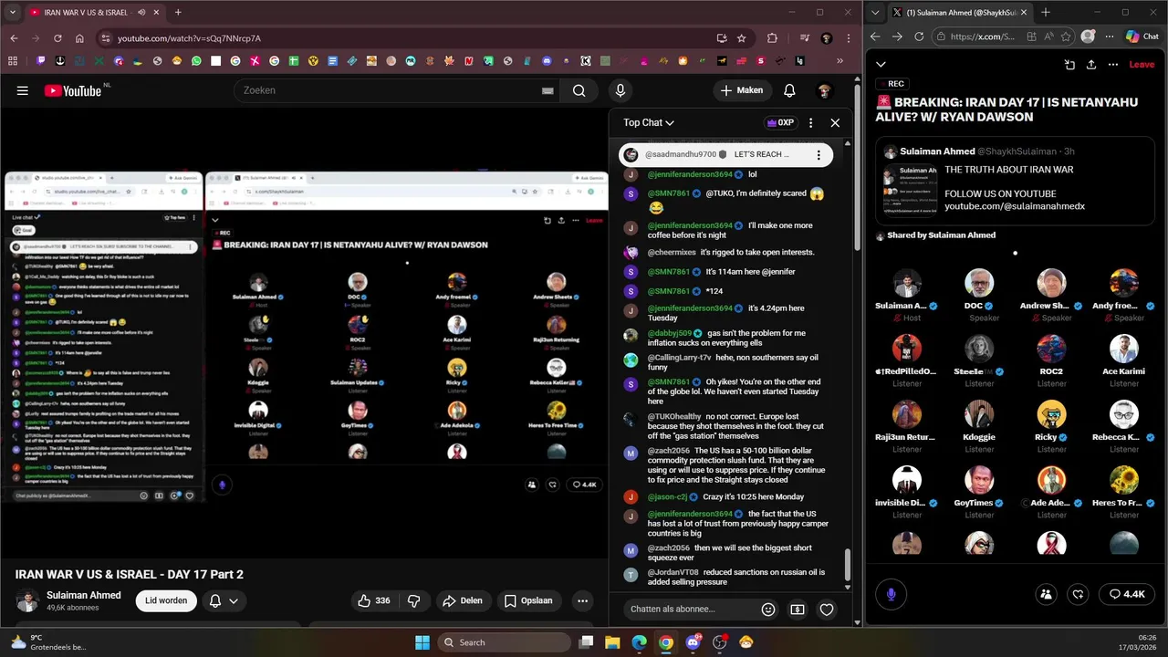Viewport: 1168px width, 657px height.
Task: Like the video with thumbs-up
Action: tap(373, 600)
